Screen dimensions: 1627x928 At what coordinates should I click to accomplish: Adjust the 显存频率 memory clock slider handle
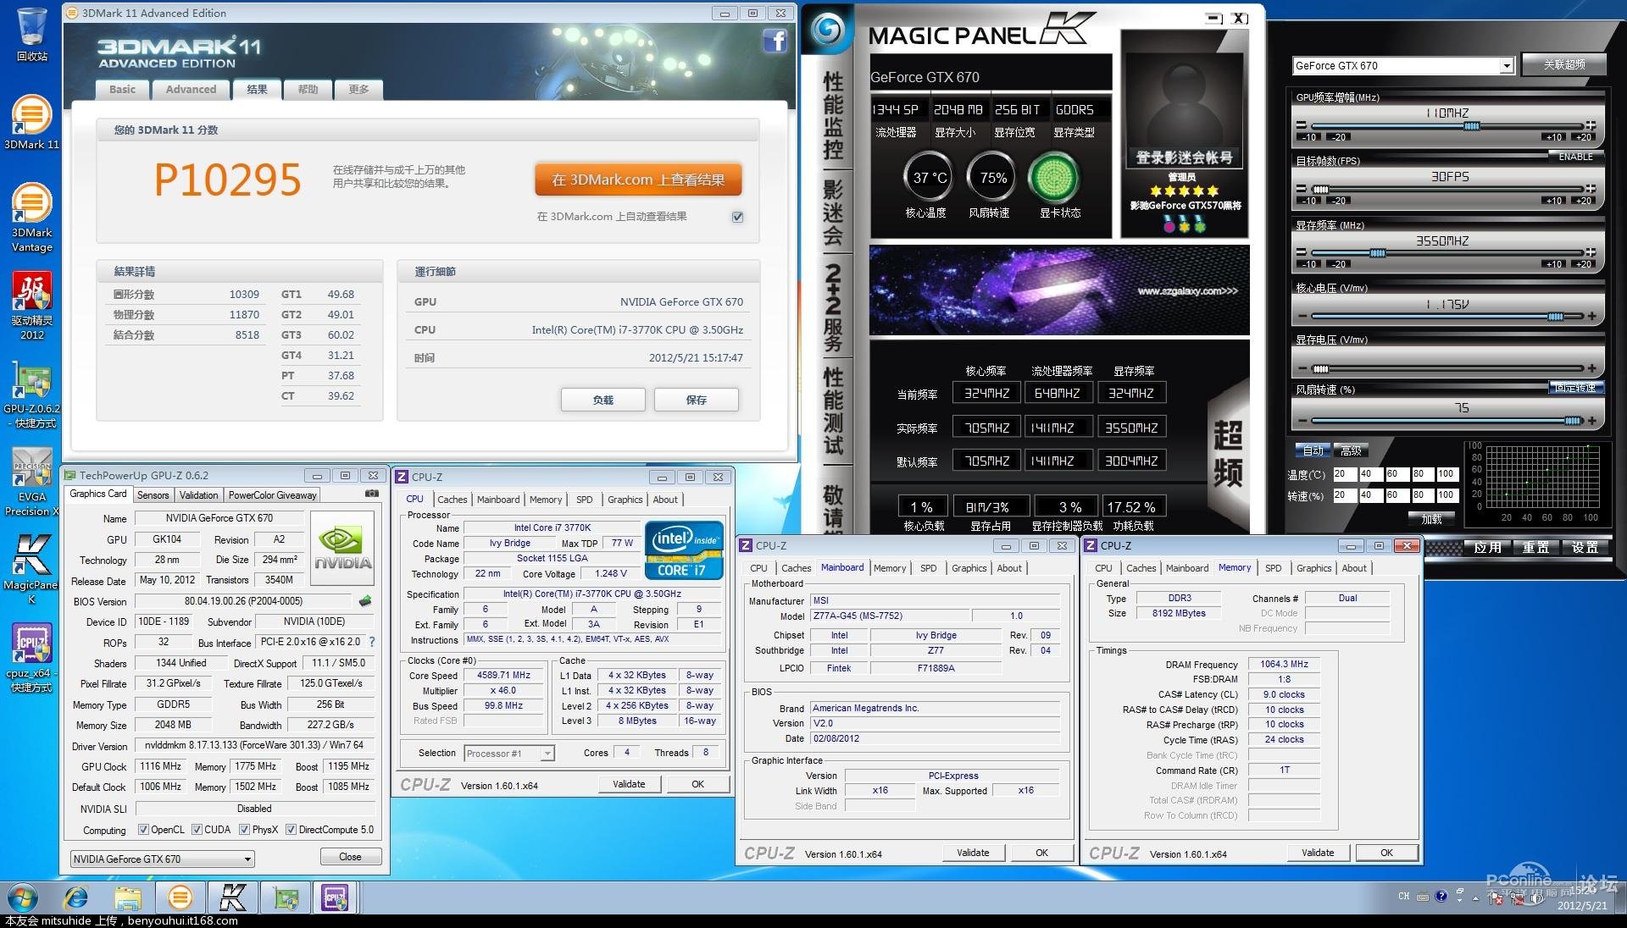(1378, 253)
